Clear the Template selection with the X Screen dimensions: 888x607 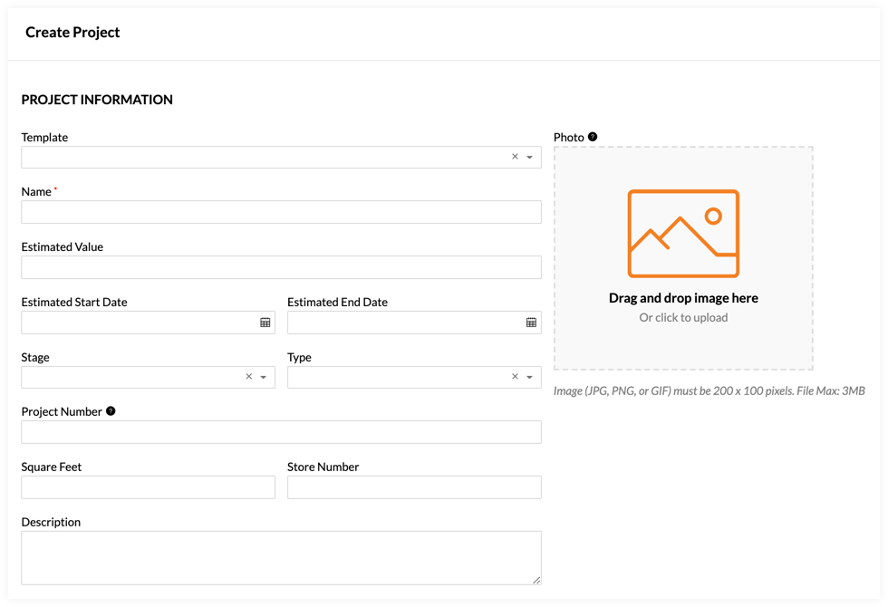click(x=515, y=157)
